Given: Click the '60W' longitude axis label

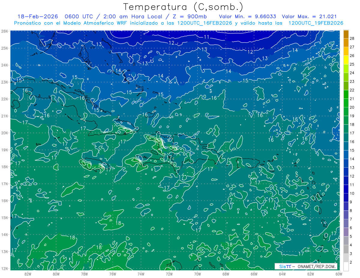Looking at the screenshot, I should click(x=339, y=274).
